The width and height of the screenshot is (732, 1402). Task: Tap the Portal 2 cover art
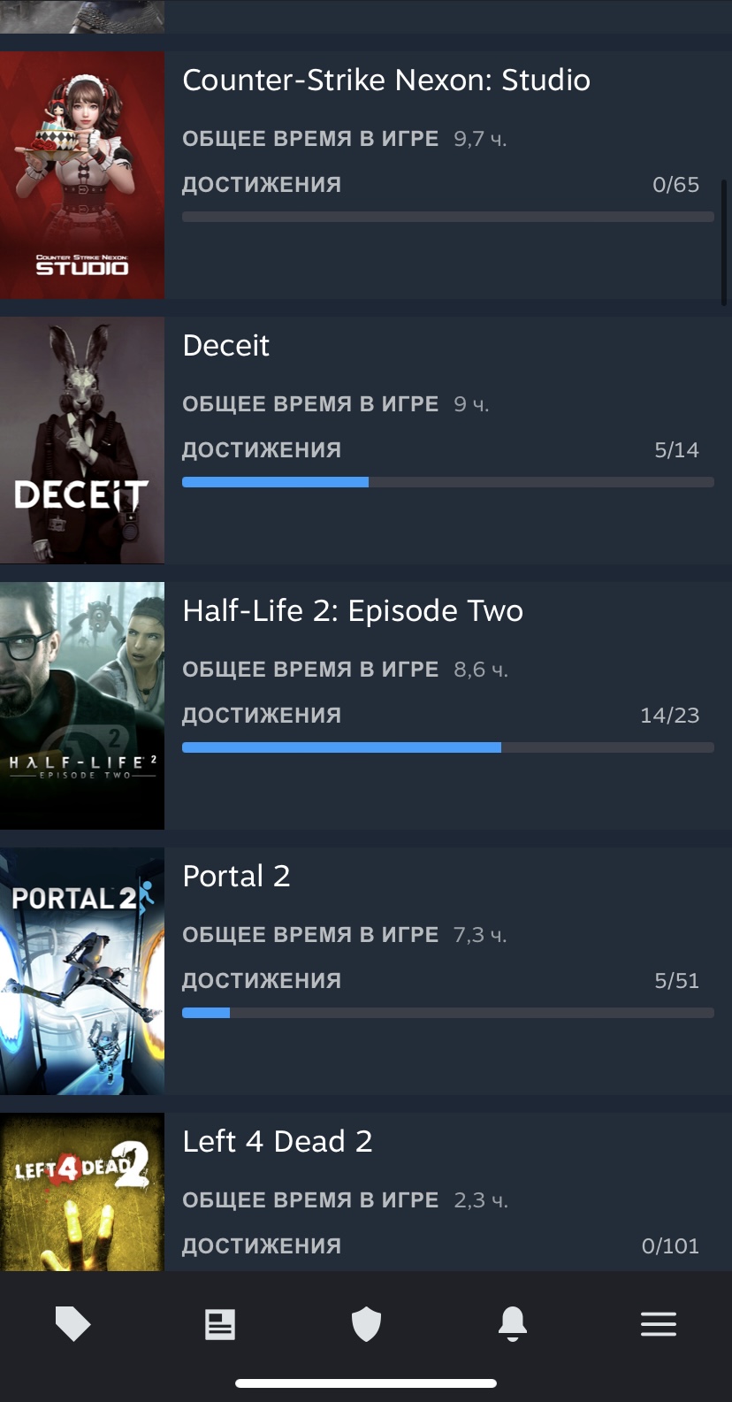82,971
